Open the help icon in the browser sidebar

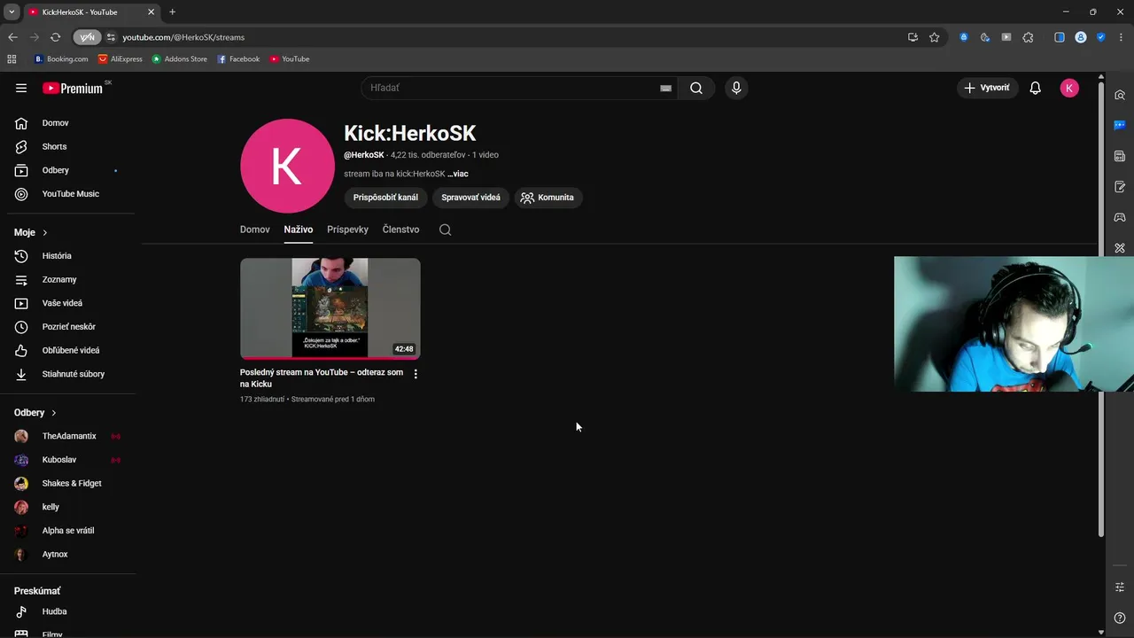[1120, 618]
